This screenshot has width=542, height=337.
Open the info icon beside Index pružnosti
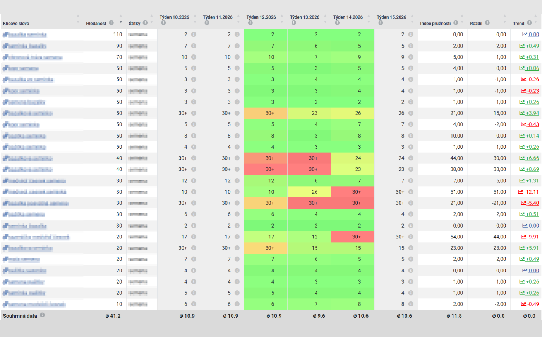[x=456, y=22]
